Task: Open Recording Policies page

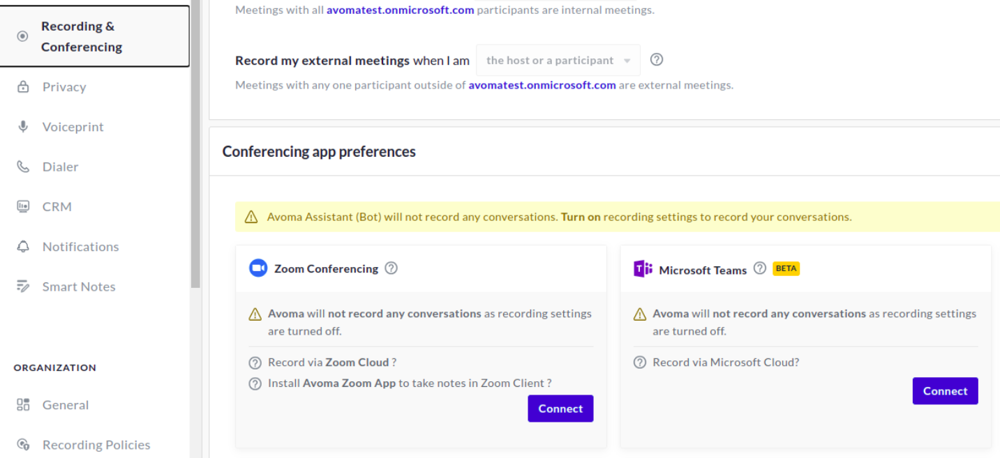Action: click(x=96, y=445)
